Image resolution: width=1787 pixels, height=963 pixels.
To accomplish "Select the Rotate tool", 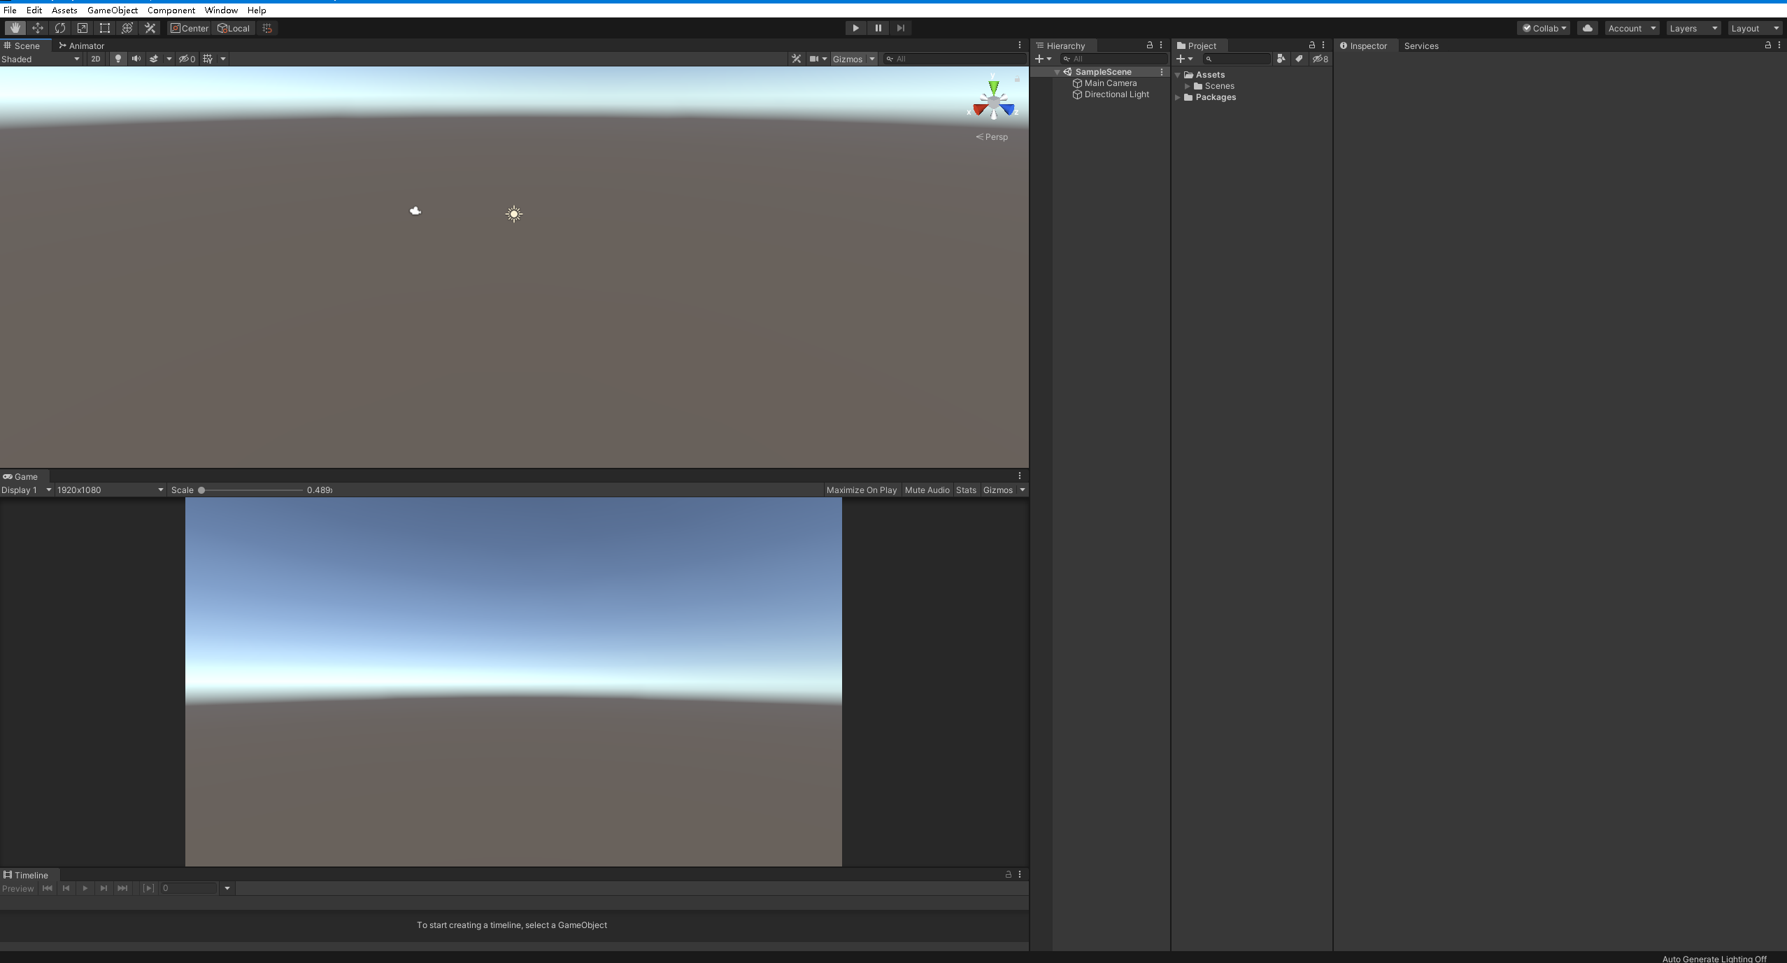I will point(60,28).
